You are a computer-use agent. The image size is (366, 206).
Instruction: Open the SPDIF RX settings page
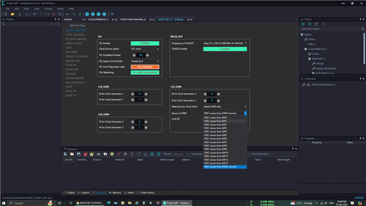click(71, 92)
